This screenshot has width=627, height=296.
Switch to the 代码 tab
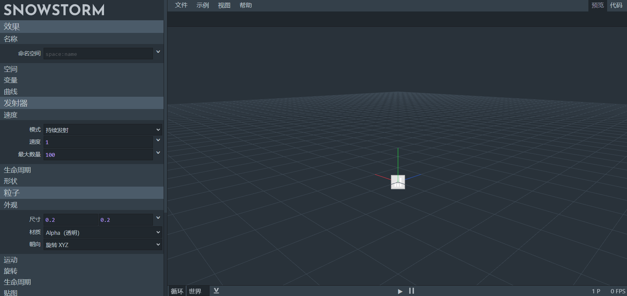(x=616, y=5)
